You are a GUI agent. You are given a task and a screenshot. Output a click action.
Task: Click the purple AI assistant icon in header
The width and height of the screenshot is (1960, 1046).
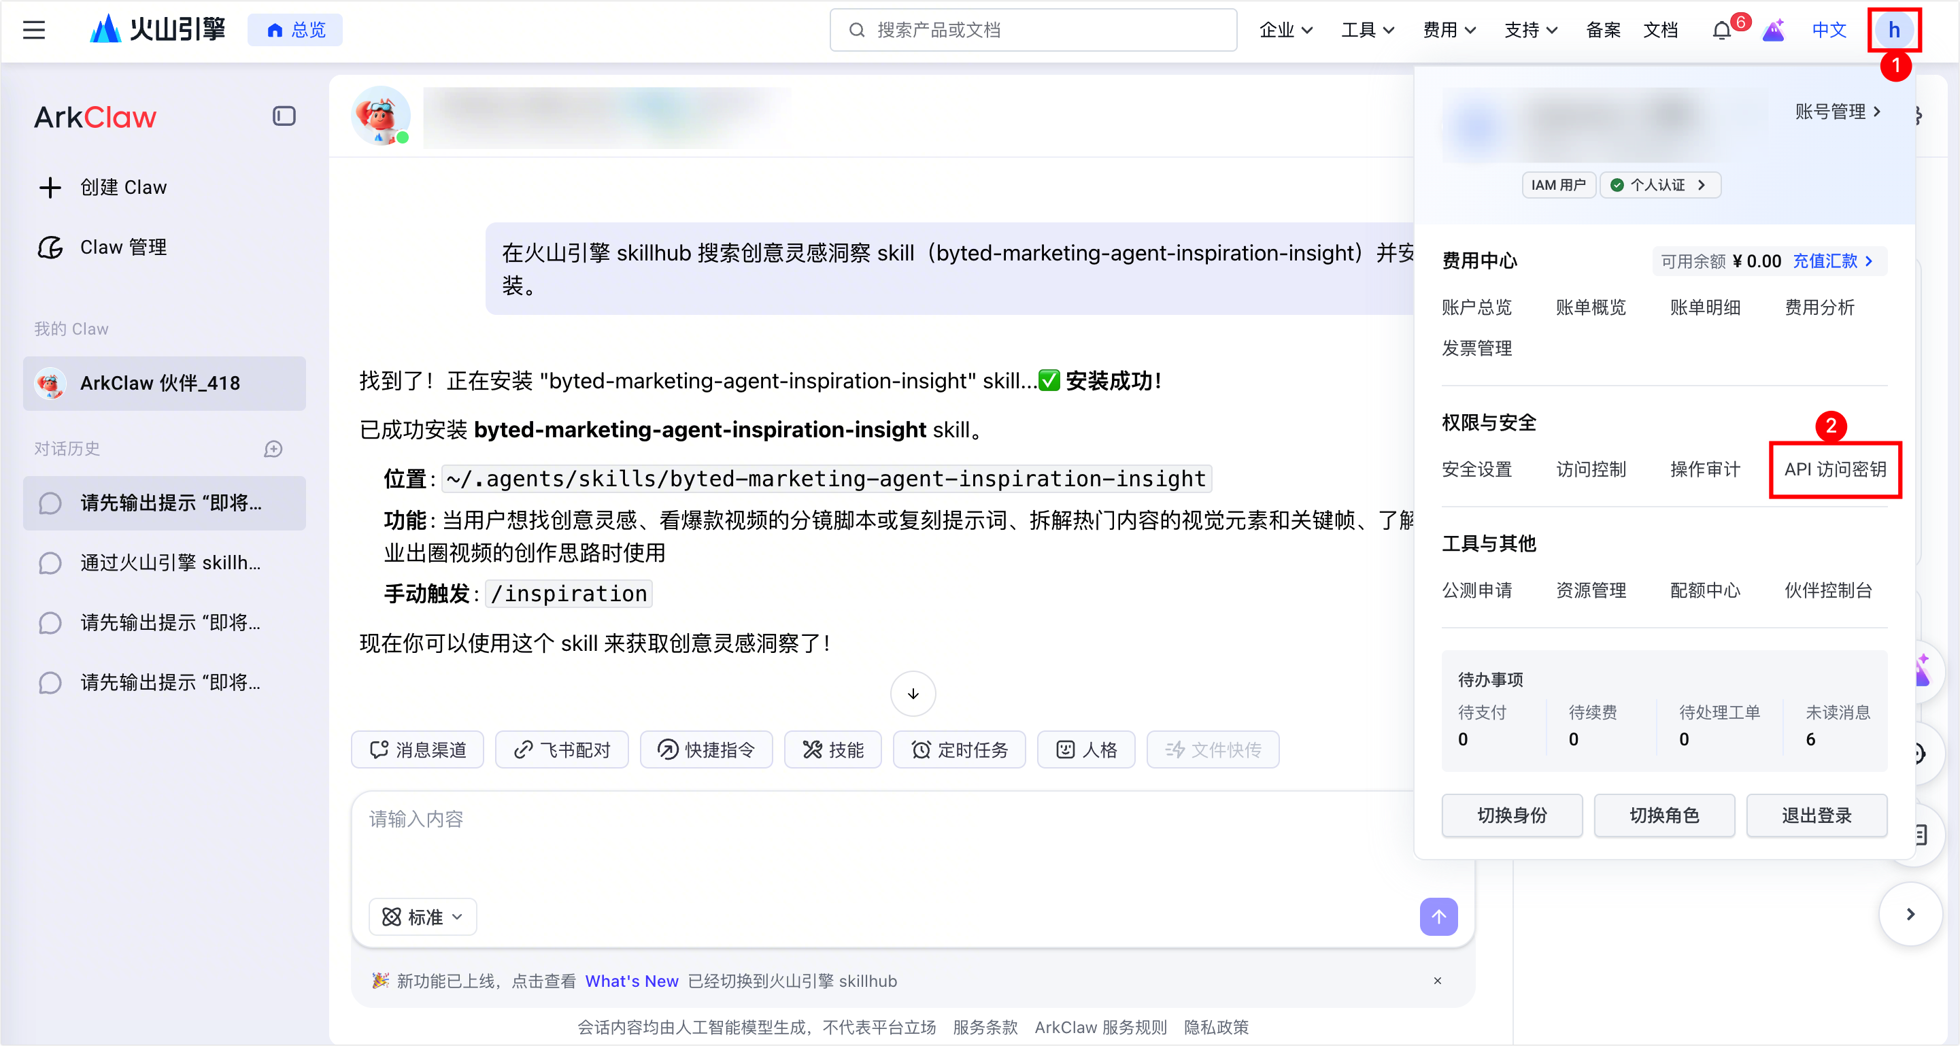point(1773,31)
